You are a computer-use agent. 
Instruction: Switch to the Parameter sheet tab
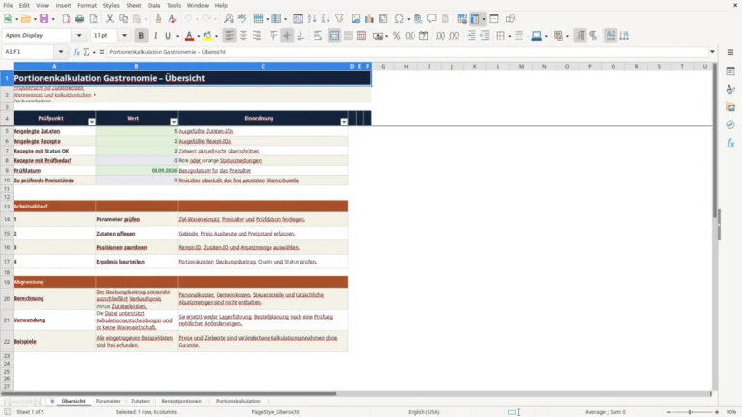(108, 401)
